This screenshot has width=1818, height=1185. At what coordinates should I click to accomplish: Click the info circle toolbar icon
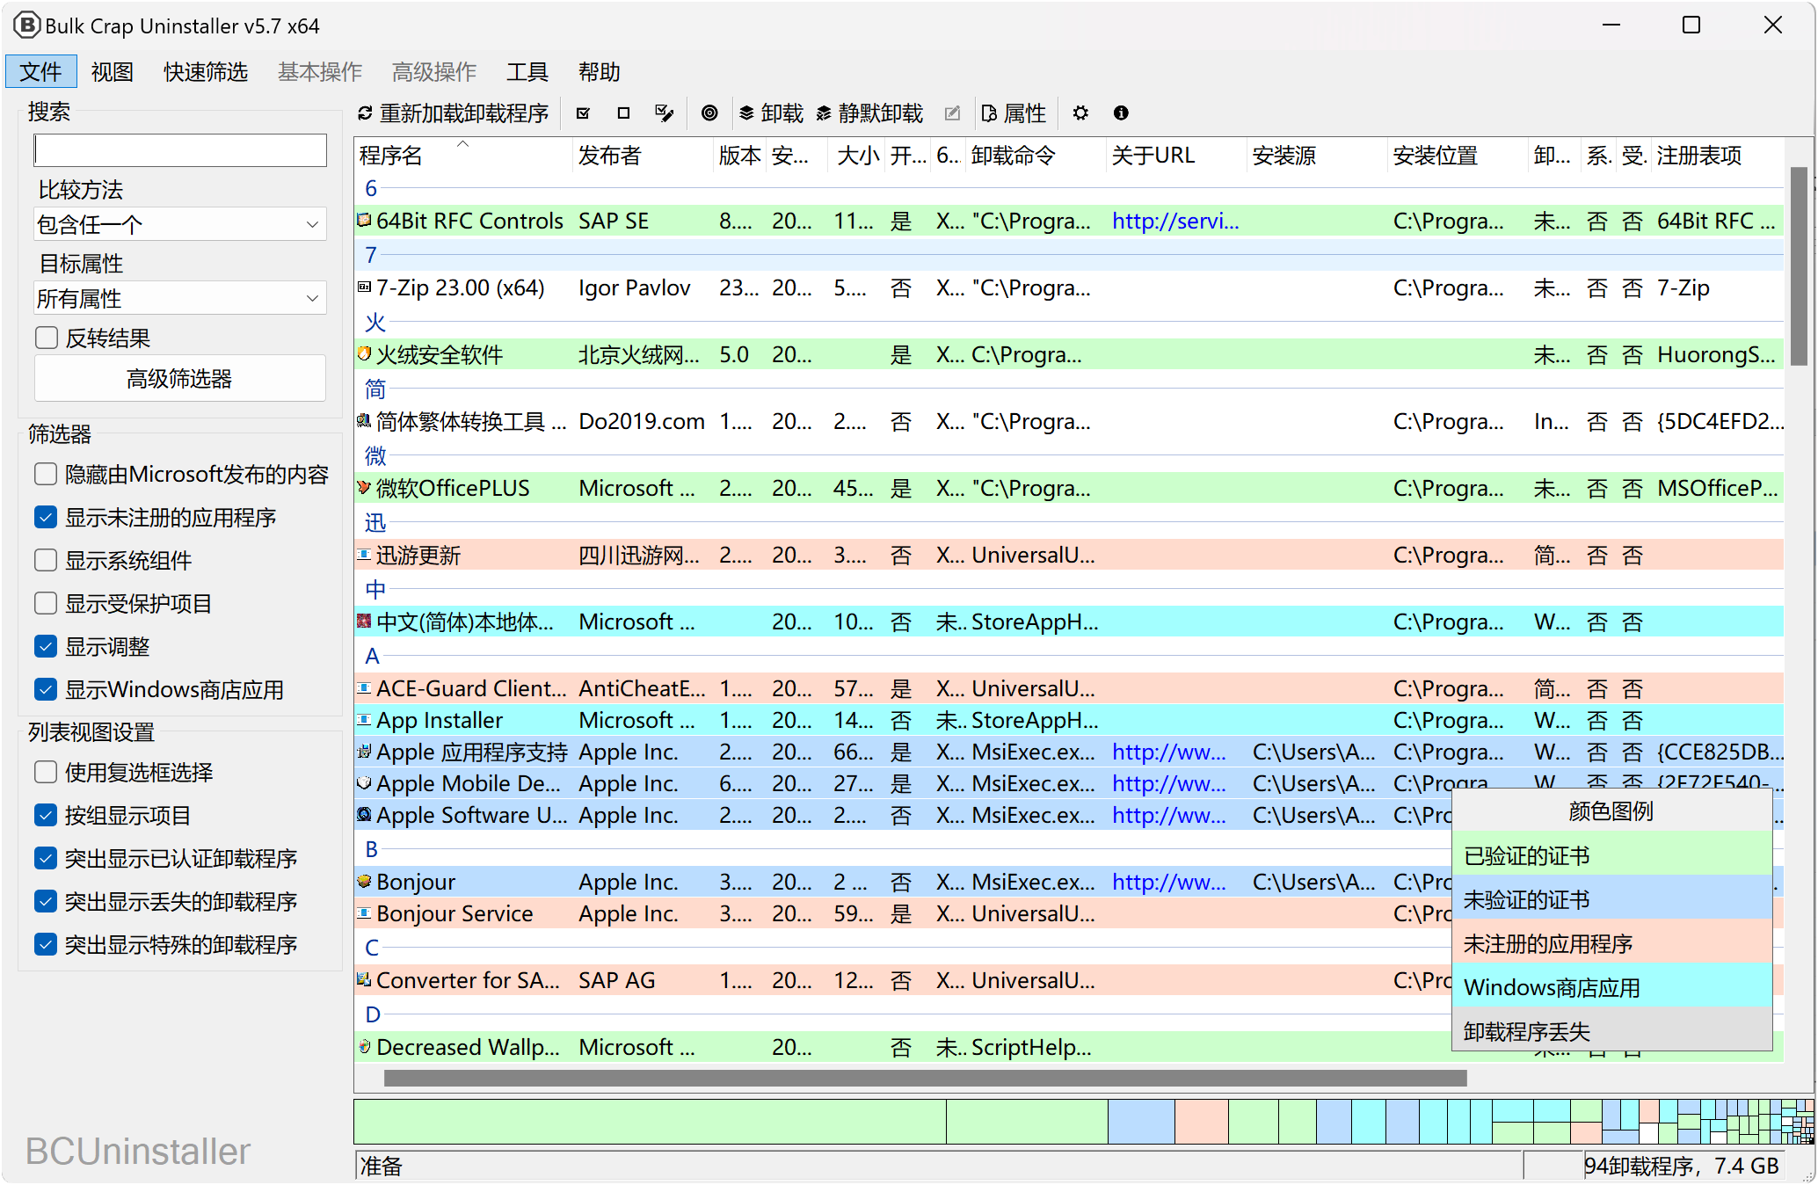click(1121, 113)
